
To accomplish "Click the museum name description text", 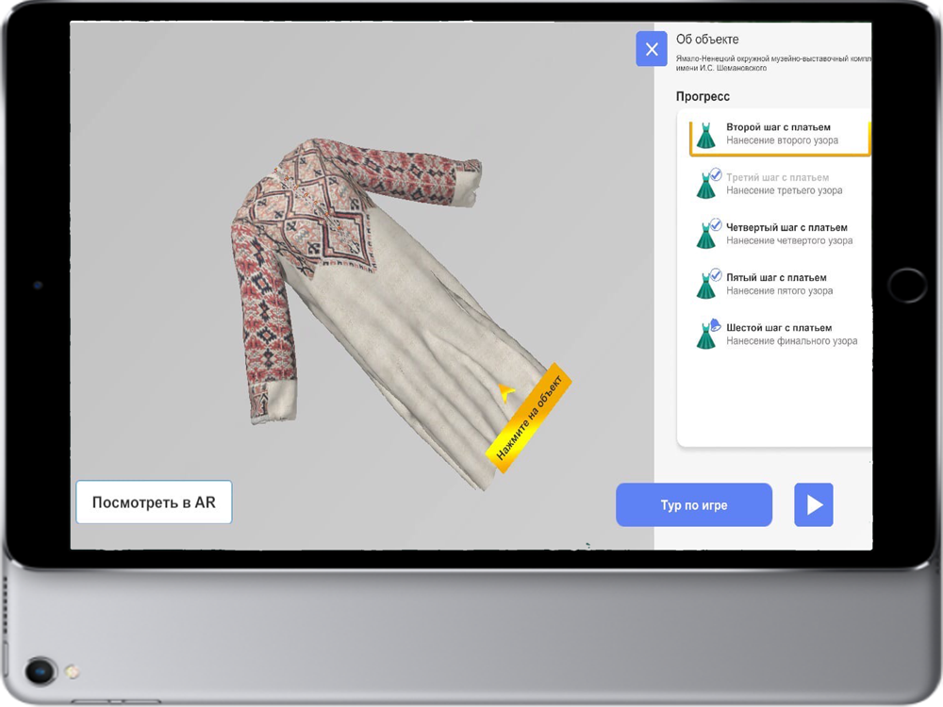I will point(773,63).
